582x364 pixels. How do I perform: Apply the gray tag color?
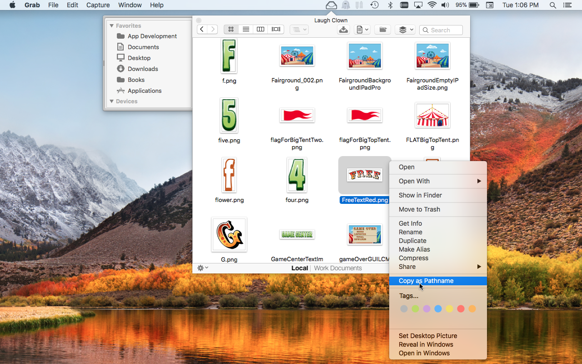pos(404,309)
